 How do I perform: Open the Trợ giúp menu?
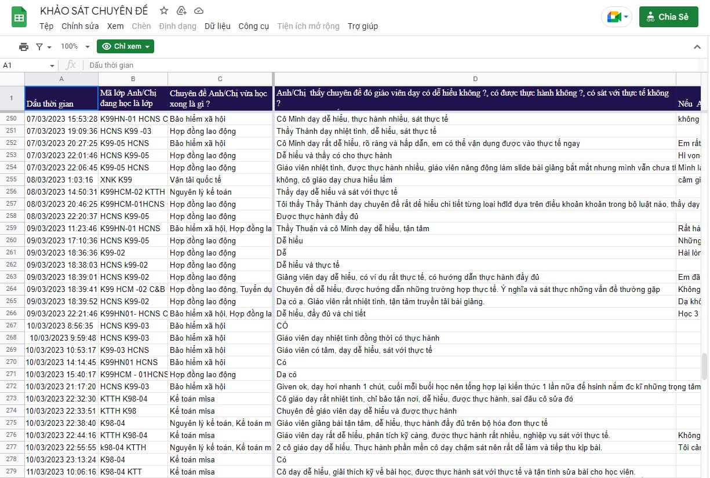(x=363, y=26)
